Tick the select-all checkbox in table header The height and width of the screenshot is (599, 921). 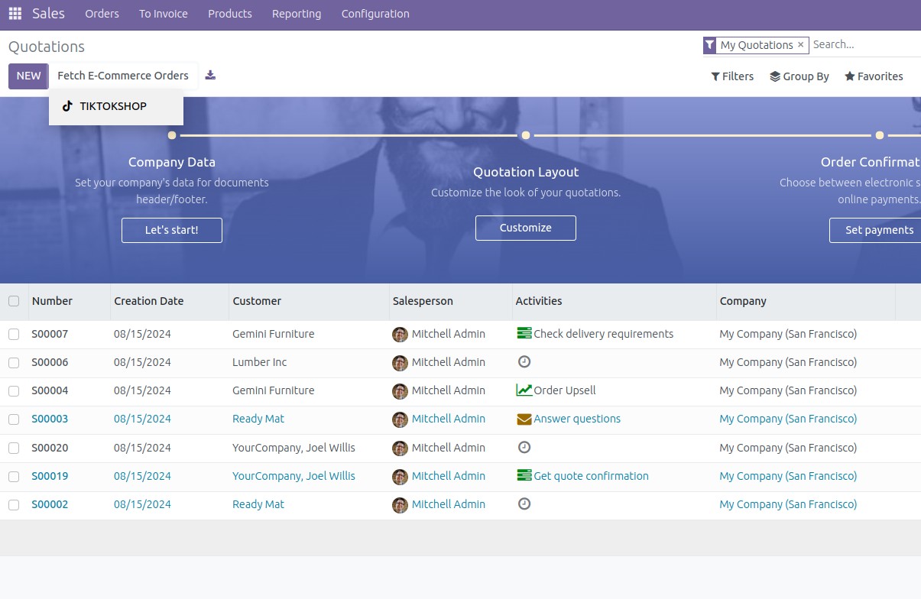click(14, 301)
